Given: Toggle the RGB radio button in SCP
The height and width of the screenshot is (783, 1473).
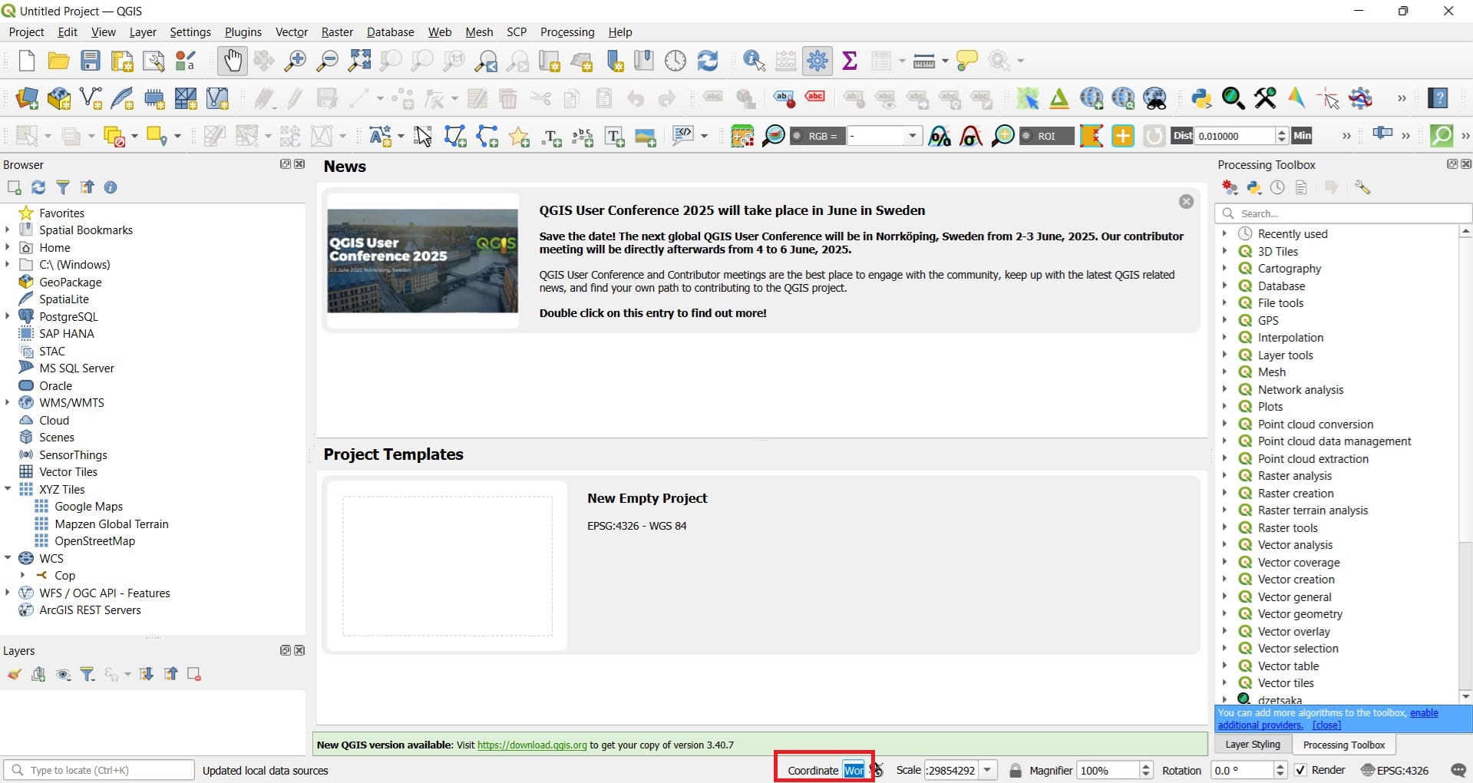Looking at the screenshot, I should click(798, 136).
